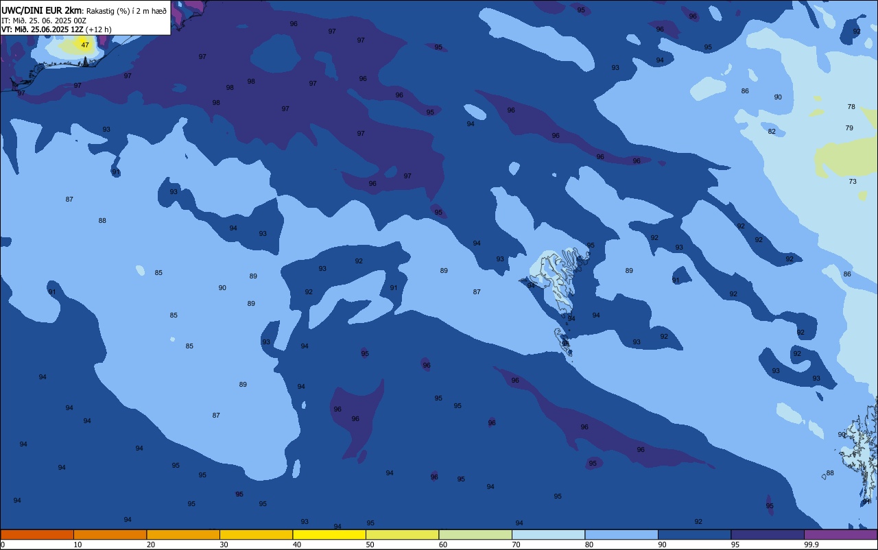Image resolution: width=878 pixels, height=550 pixels.
Task: Click the '82' humidity value on the map
Action: pyautogui.click(x=772, y=132)
